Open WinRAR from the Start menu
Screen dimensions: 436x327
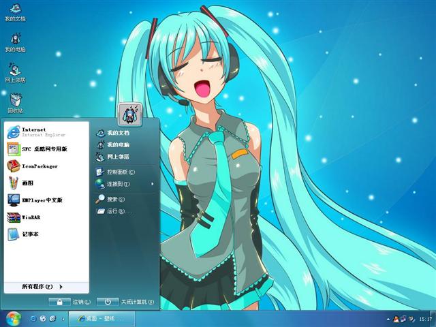(x=31, y=217)
